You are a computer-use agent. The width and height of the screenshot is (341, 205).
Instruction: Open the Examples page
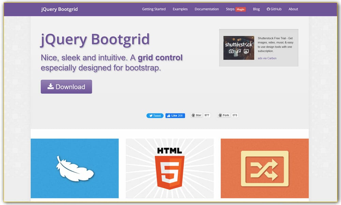[180, 9]
